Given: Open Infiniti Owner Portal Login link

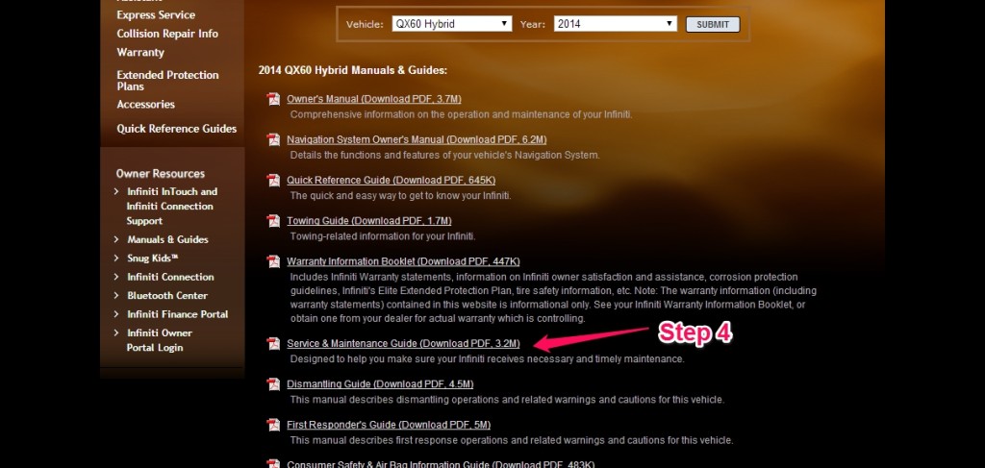Looking at the screenshot, I should [159, 340].
